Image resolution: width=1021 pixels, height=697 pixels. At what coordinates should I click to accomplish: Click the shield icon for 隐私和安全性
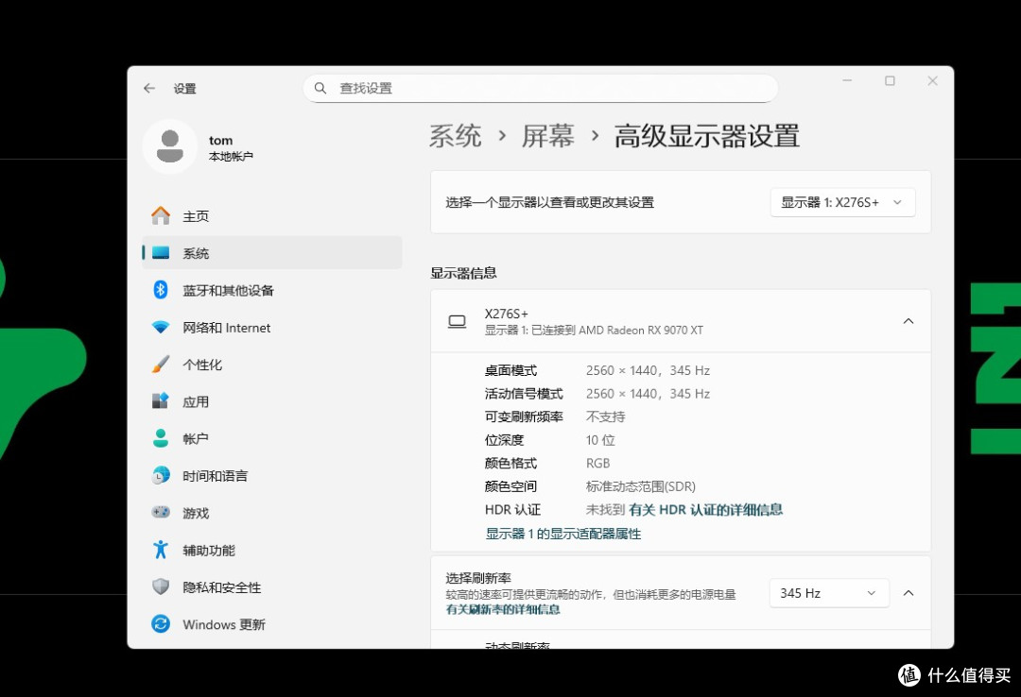pyautogui.click(x=161, y=586)
